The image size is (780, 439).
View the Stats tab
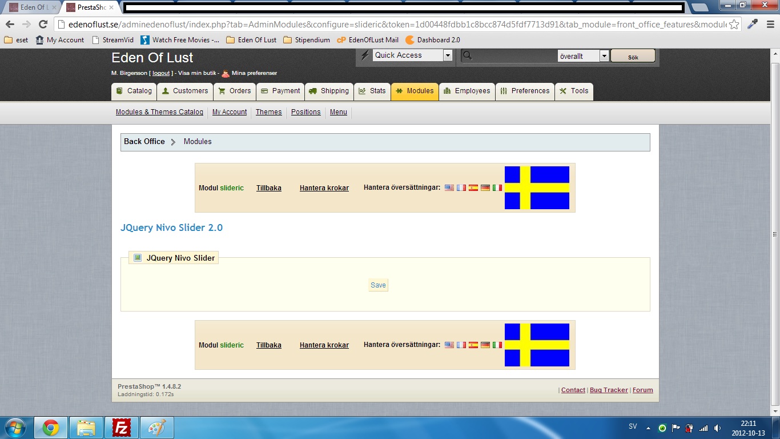click(x=372, y=91)
